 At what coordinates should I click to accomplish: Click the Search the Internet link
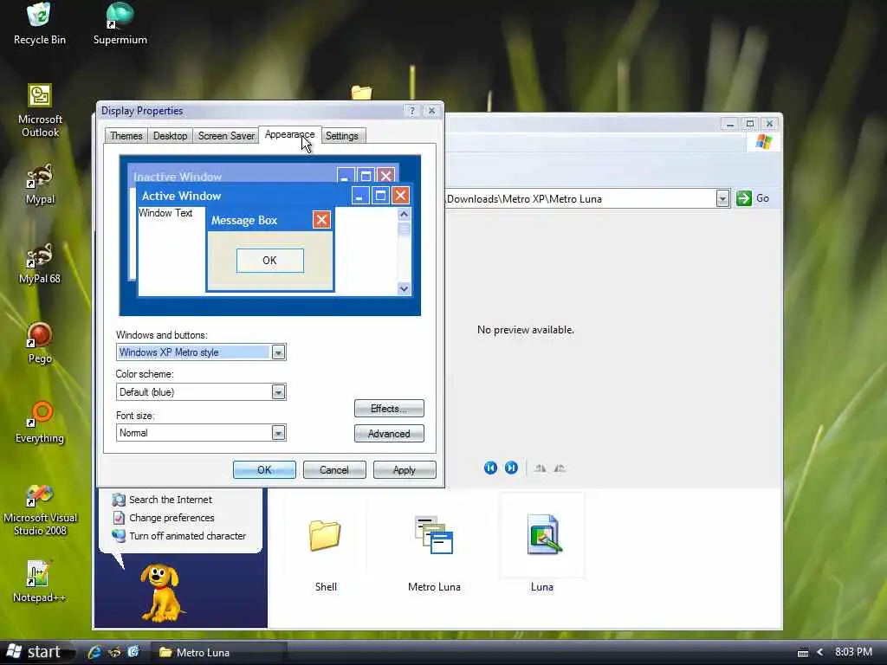tap(171, 500)
